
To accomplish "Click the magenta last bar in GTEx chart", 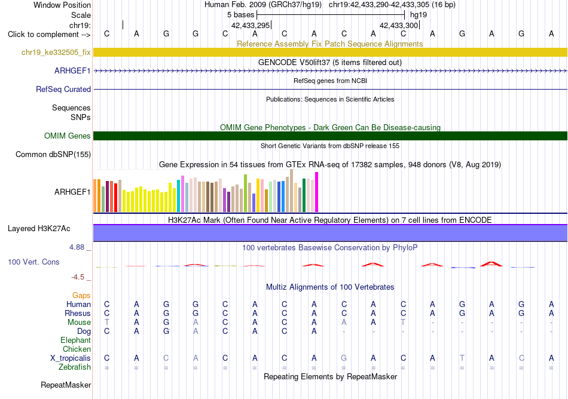I will (x=317, y=192).
